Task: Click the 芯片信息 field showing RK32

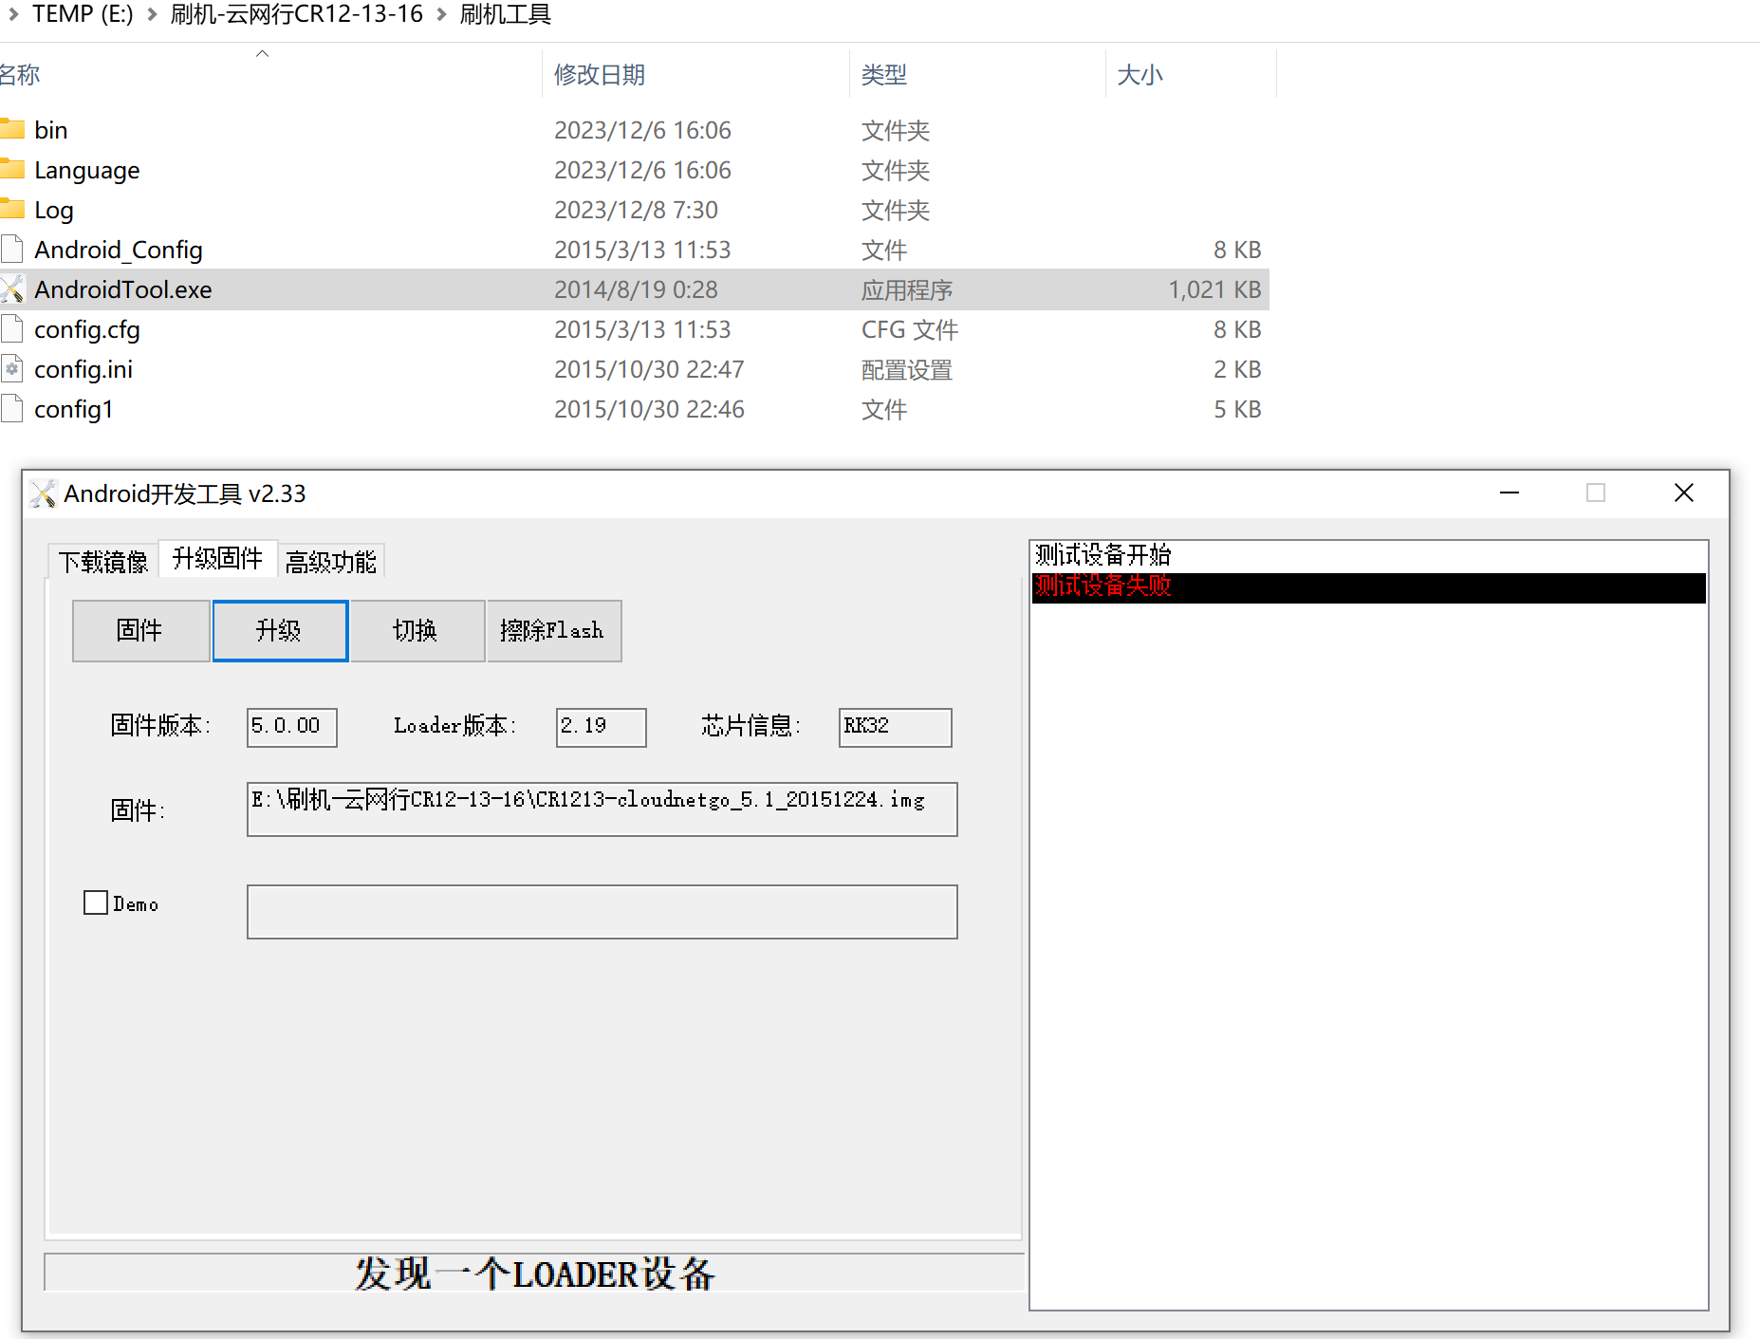Action: (895, 727)
